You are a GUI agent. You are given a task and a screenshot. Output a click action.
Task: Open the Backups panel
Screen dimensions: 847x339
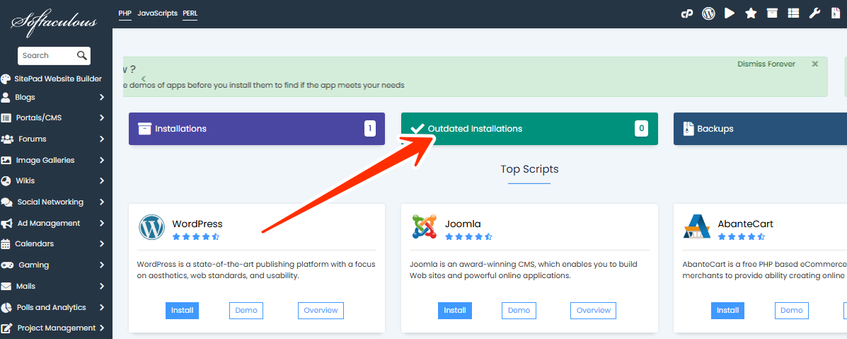point(760,129)
